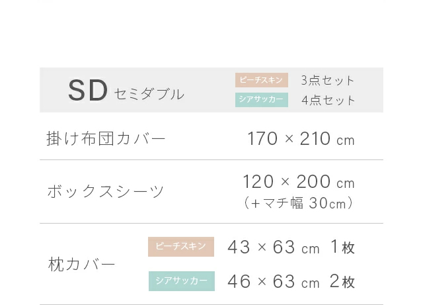Select the 120 × 200 dimension value
Viewport: 423px width, 305px height.
pos(286,182)
